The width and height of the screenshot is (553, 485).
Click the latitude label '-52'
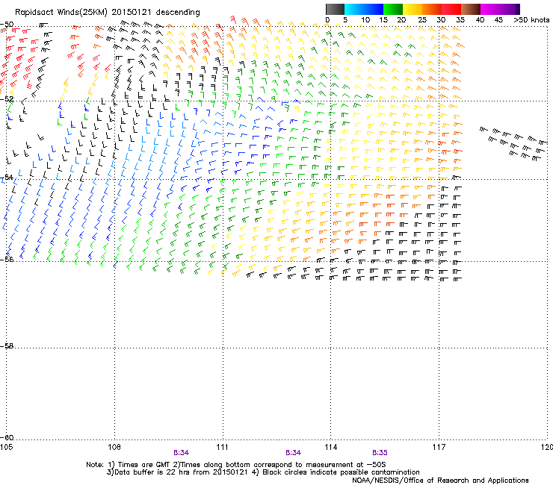point(7,99)
